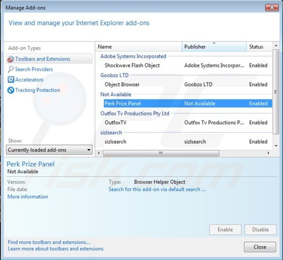Click the Close button
Image resolution: width=283 pixels, height=260 pixels.
click(260, 247)
